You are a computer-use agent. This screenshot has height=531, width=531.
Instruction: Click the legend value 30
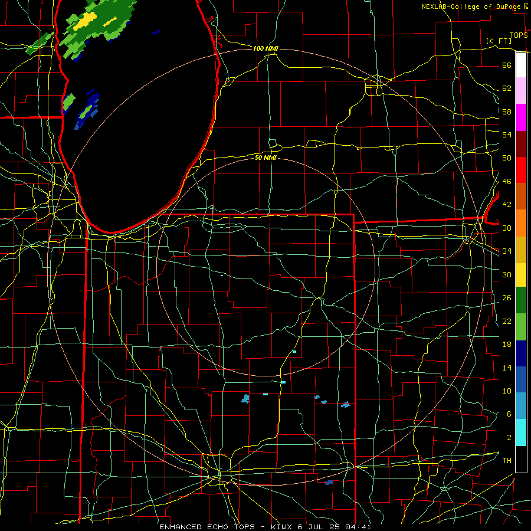[507, 274]
